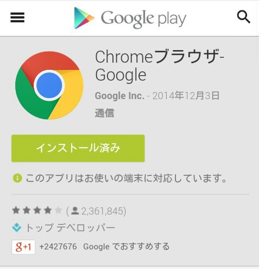Screen dimensions: 259x269
Task: Click the インストール済み green button
Action: coord(78,148)
